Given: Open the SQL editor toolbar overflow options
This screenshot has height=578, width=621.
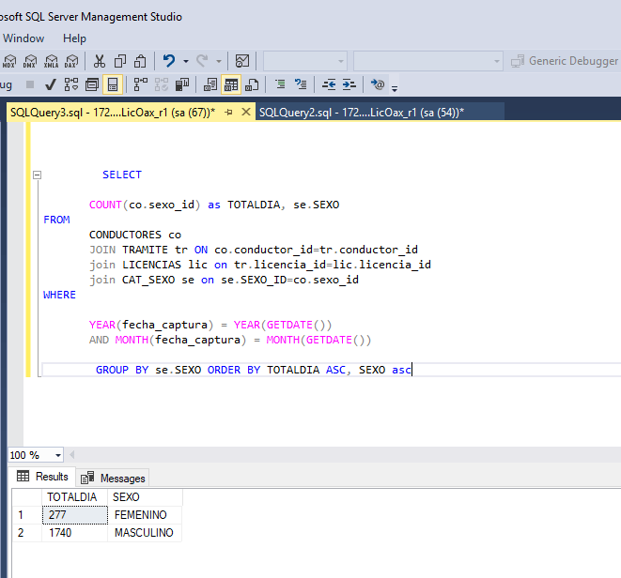Looking at the screenshot, I should [x=395, y=88].
